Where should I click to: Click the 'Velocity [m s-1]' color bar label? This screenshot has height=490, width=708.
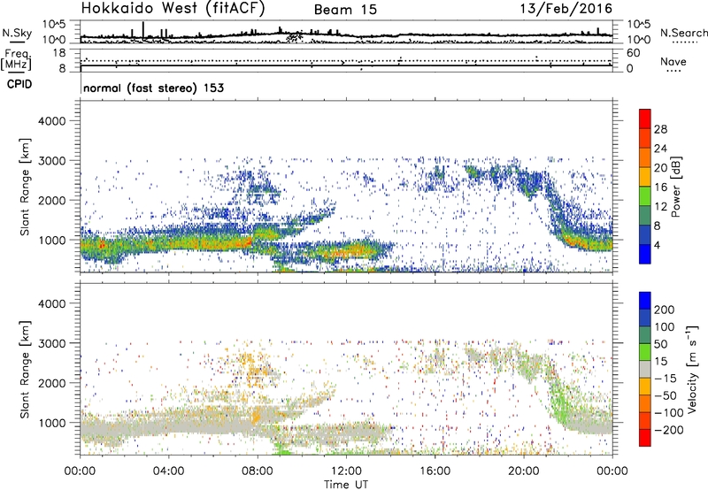(x=692, y=369)
